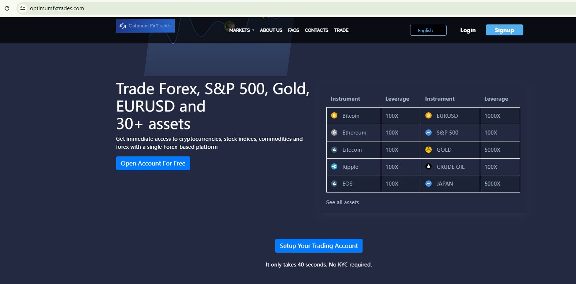Open the TRADE menu item
The image size is (576, 284).
click(341, 30)
